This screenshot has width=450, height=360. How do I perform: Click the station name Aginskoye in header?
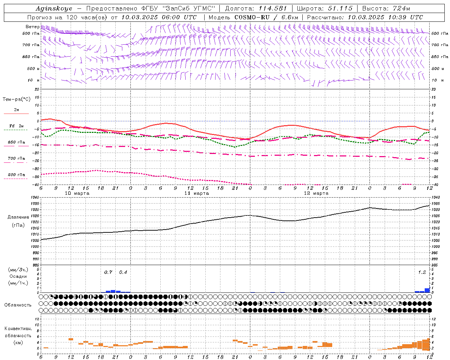(x=54, y=8)
